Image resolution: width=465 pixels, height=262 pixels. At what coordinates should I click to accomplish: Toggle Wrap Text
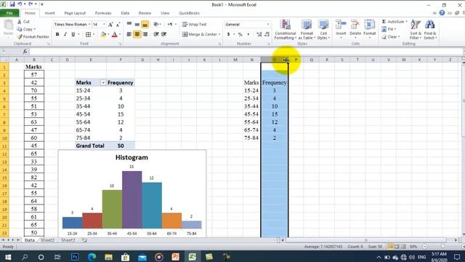[194, 24]
